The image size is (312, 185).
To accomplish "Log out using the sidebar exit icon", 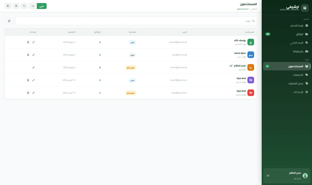I will (x=268, y=176).
